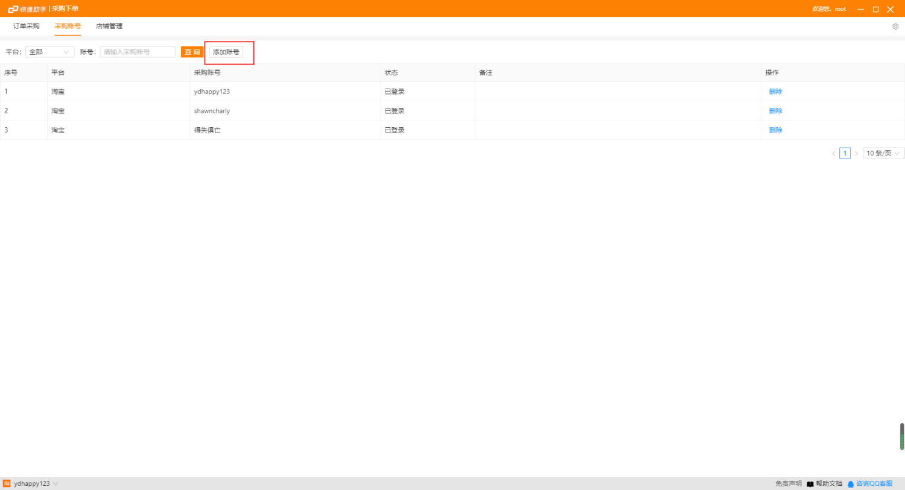Go to next page arrow
The image size is (905, 490).
pos(856,154)
